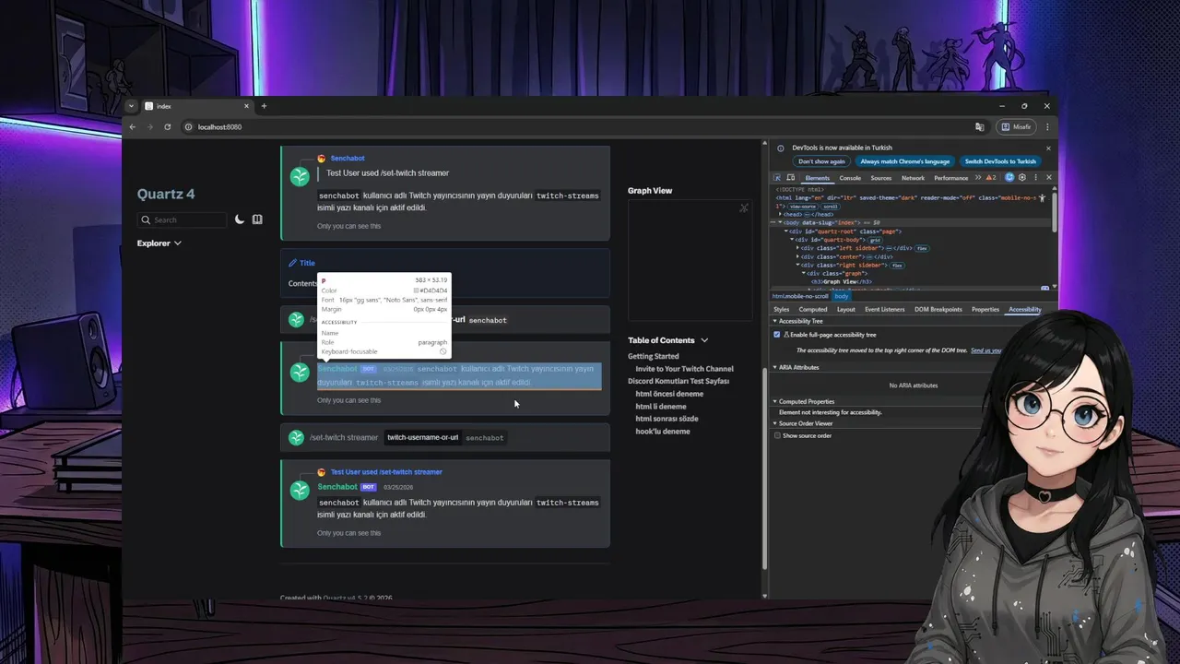Open a new browser tab
The width and height of the screenshot is (1180, 664).
click(264, 106)
